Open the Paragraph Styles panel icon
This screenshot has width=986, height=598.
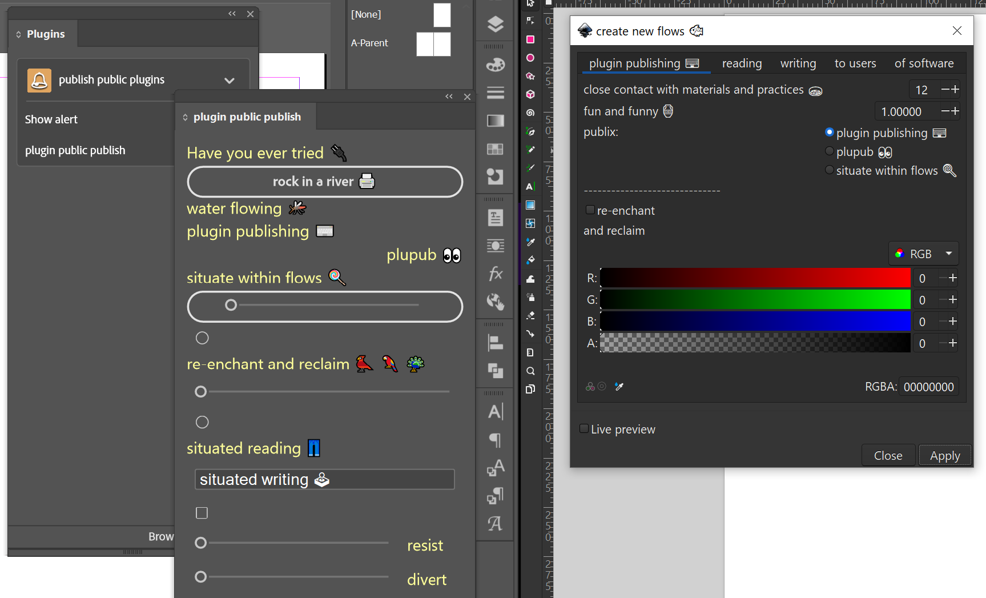coord(495,495)
